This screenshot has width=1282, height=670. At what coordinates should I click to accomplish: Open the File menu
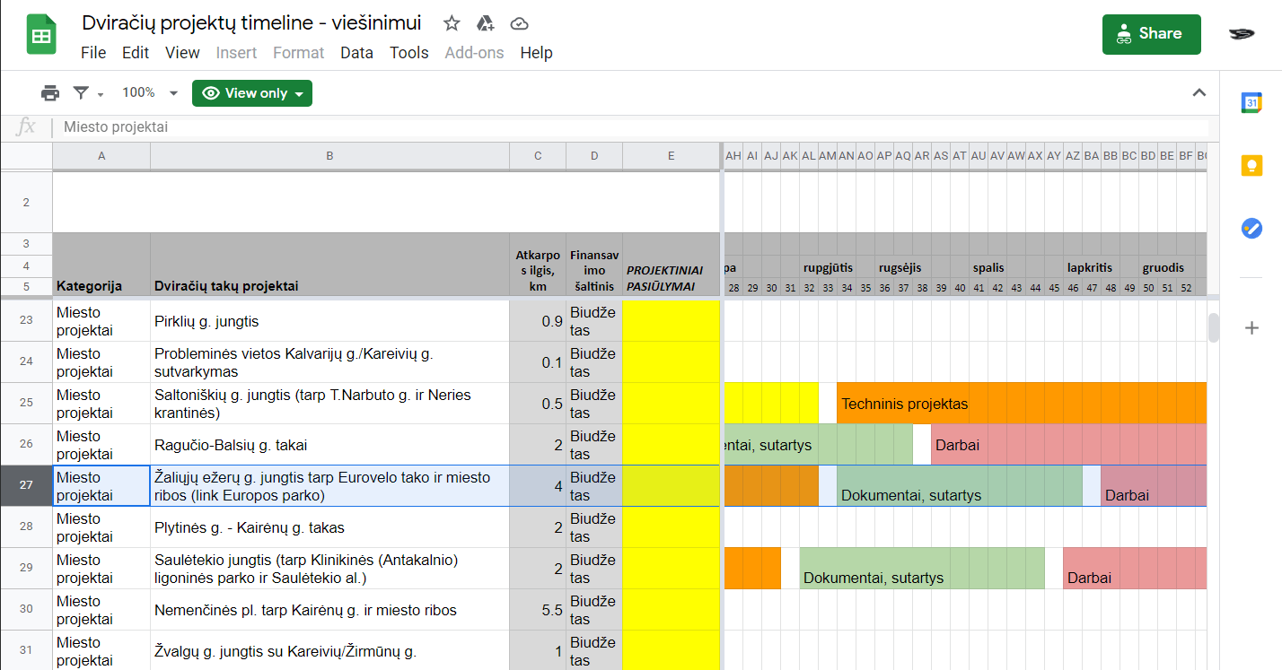click(93, 53)
